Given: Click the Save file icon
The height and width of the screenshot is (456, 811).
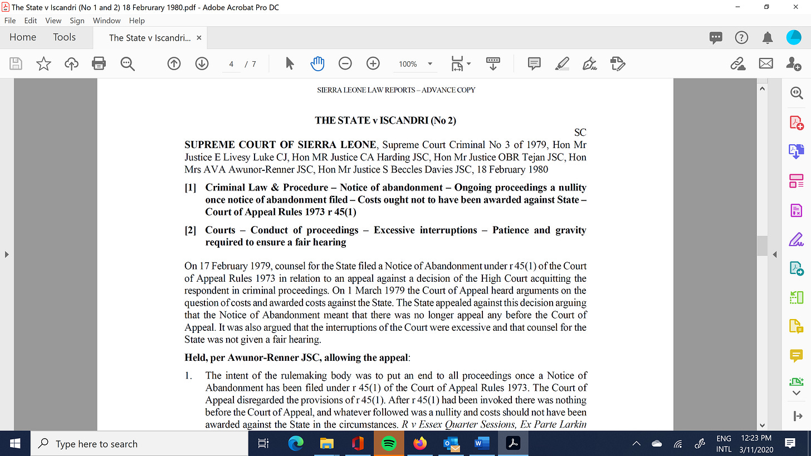Looking at the screenshot, I should point(16,64).
